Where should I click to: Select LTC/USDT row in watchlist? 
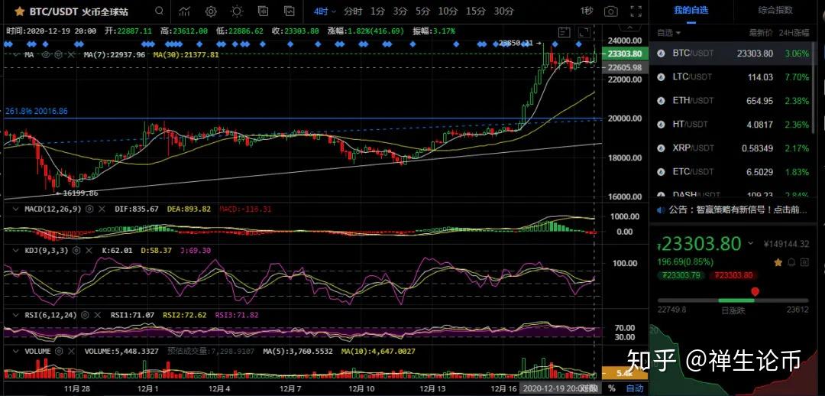pos(733,77)
